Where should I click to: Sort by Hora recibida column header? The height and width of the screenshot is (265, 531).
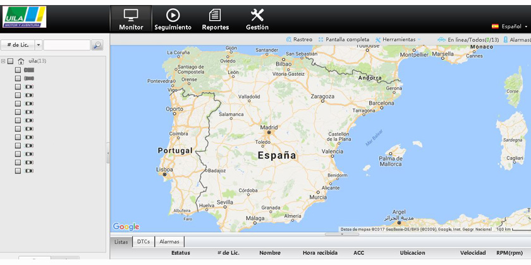click(320, 253)
